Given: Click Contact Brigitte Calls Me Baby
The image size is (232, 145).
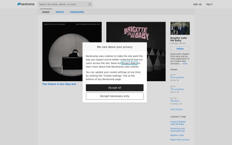Looking at the screenshot, I should pyautogui.click(x=178, y=123).
